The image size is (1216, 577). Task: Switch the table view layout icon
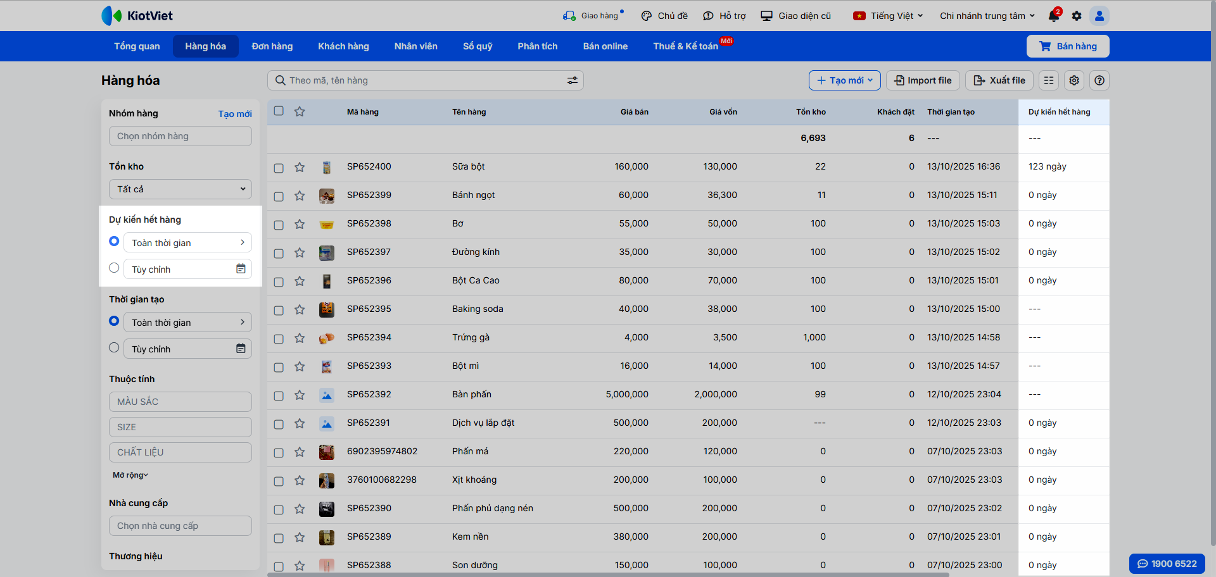(x=1049, y=80)
